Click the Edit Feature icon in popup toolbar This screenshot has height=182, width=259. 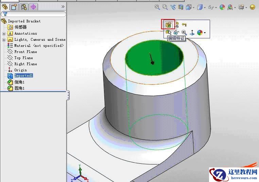(168, 25)
